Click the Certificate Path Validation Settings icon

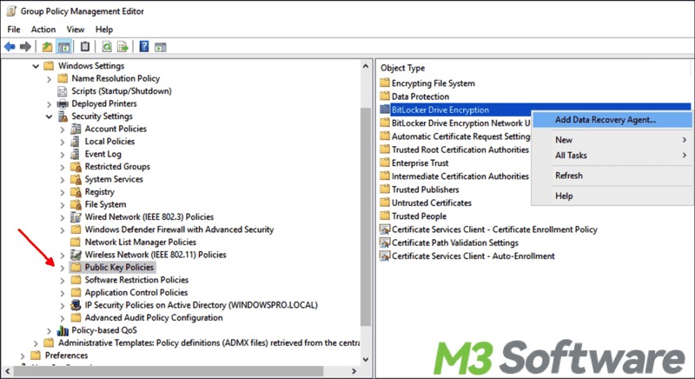385,243
